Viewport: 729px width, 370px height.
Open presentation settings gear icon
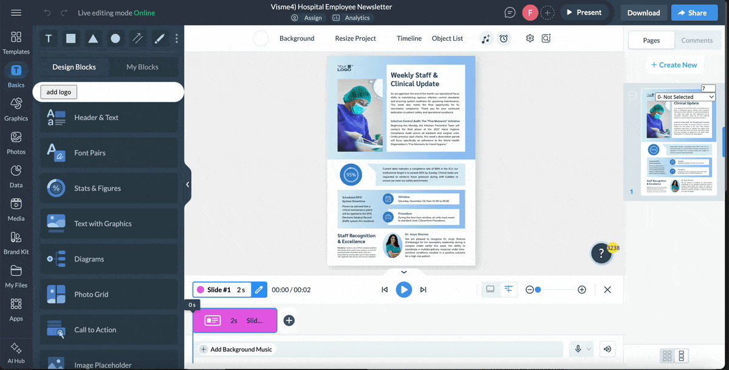click(x=529, y=38)
